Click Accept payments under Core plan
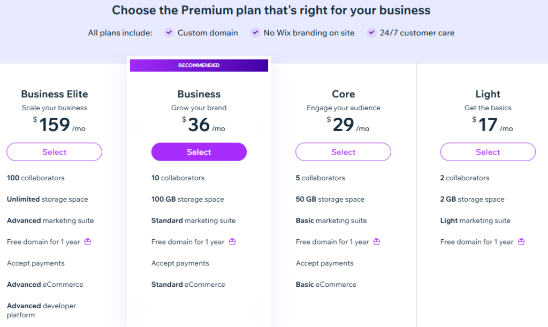Screen dimensions: 548x327 pyautogui.click(x=324, y=263)
